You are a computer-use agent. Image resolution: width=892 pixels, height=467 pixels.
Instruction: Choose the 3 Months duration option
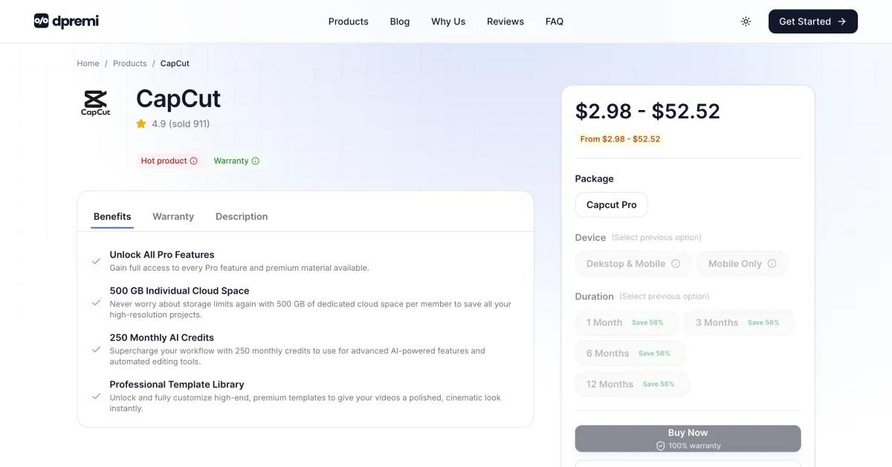[739, 322]
